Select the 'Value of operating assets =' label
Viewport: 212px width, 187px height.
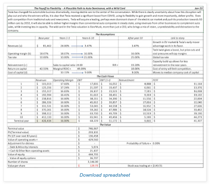[x=23, y=140]
